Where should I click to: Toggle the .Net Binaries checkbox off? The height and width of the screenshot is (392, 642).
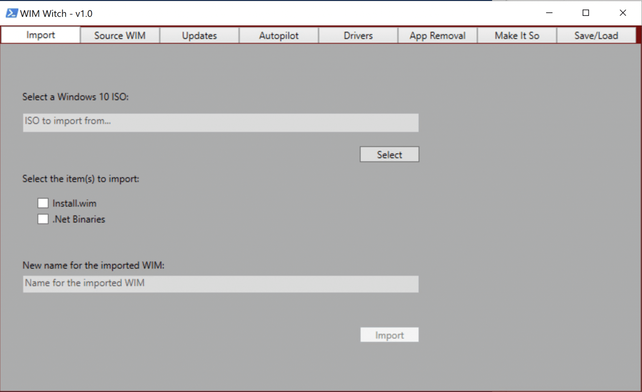tap(43, 219)
